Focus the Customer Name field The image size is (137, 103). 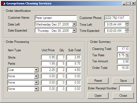[x=56, y=18]
